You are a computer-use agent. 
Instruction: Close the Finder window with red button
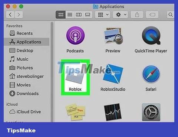point(8,6)
